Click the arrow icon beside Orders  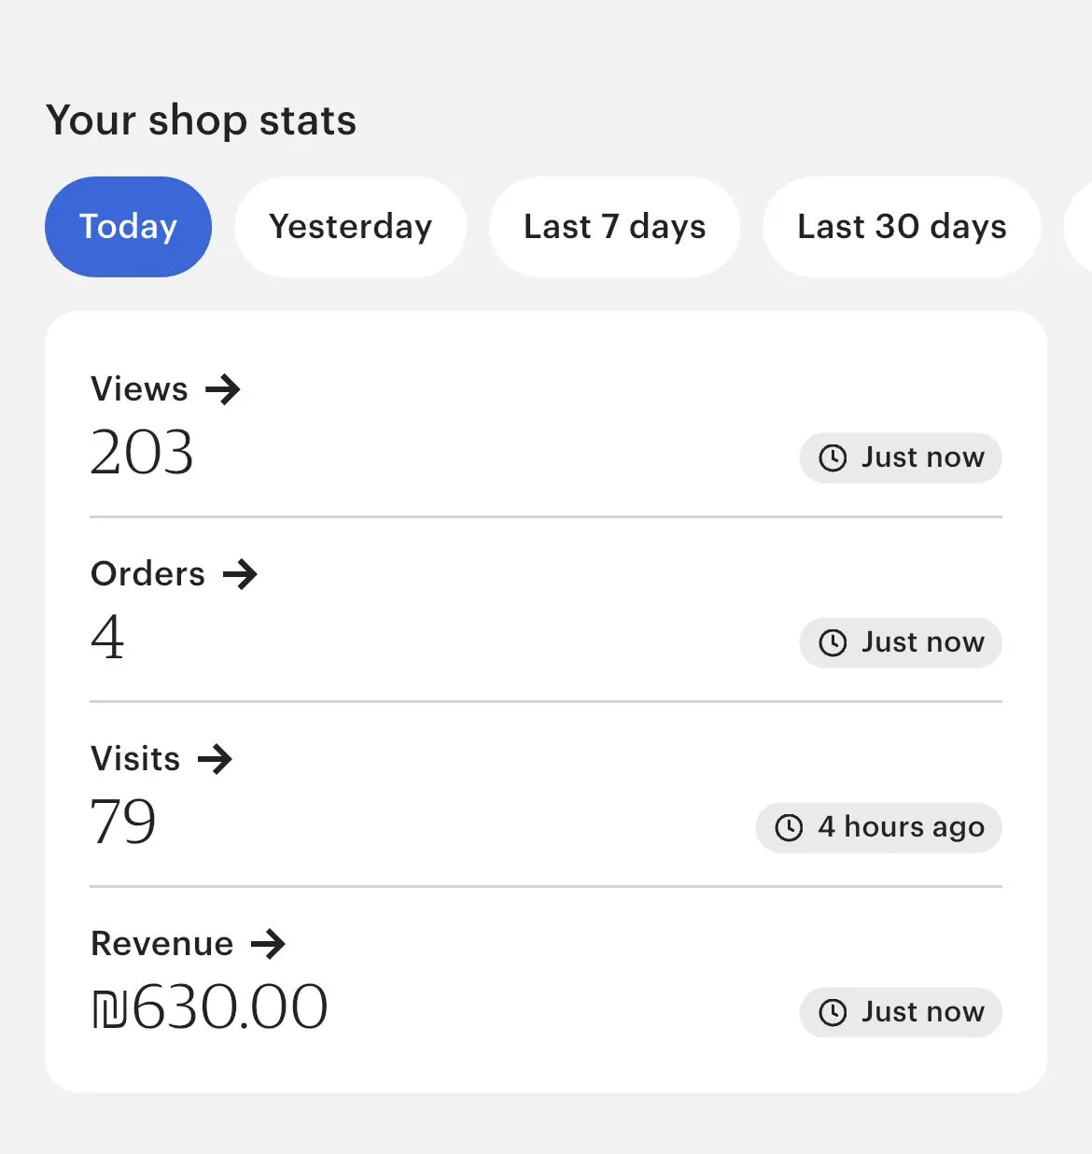(240, 574)
